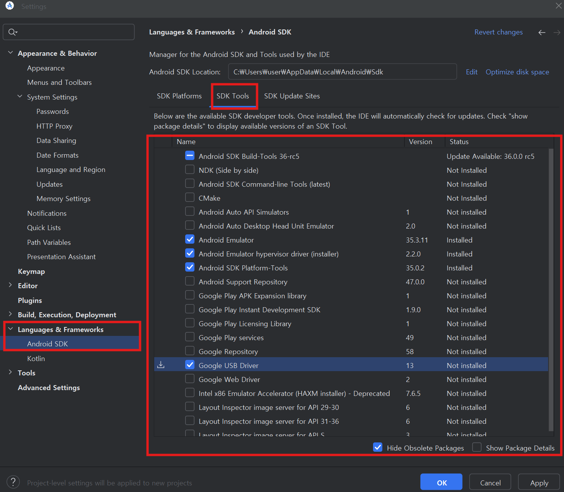Check the CMake checkbox

[190, 198]
